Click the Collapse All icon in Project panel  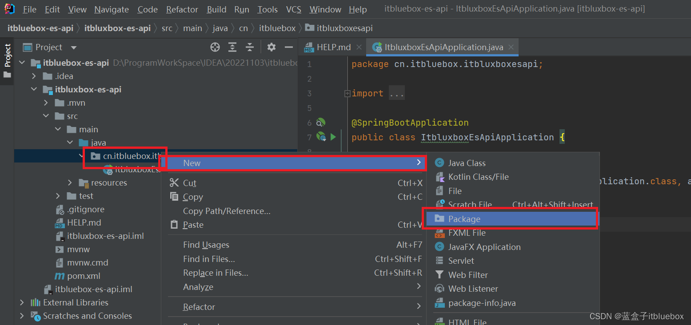250,47
